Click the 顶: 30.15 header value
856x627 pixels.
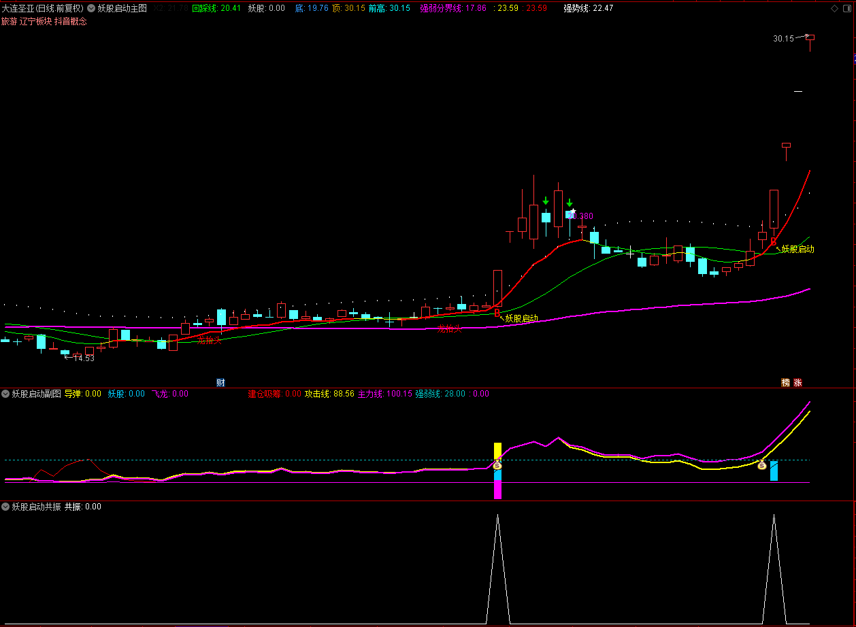click(348, 8)
